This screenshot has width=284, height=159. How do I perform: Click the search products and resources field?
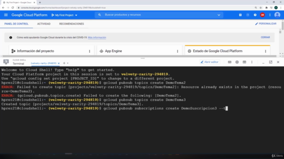coord(159,15)
